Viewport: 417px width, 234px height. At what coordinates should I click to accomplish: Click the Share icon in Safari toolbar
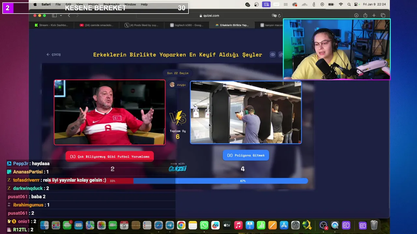pyautogui.click(x=365, y=16)
